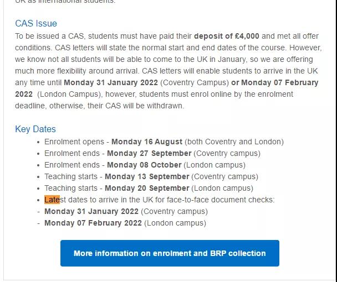This screenshot has height=282, width=337.
Task: Click the Monday 27 September enrolment end date
Action: [149, 153]
